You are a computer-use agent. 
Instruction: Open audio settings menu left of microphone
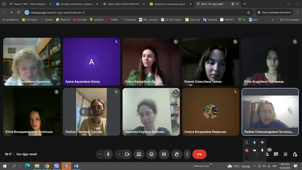click(x=100, y=154)
